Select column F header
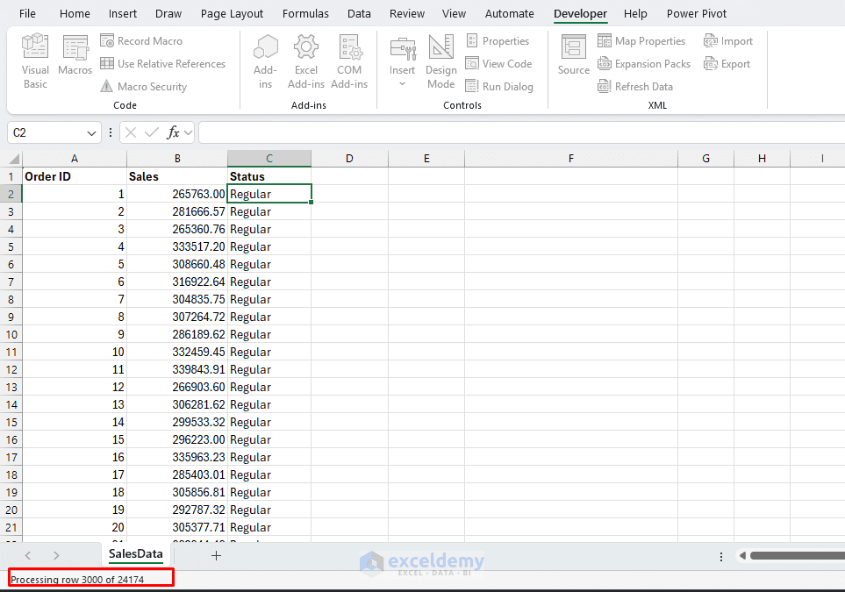The height and width of the screenshot is (592, 845). tap(571, 159)
